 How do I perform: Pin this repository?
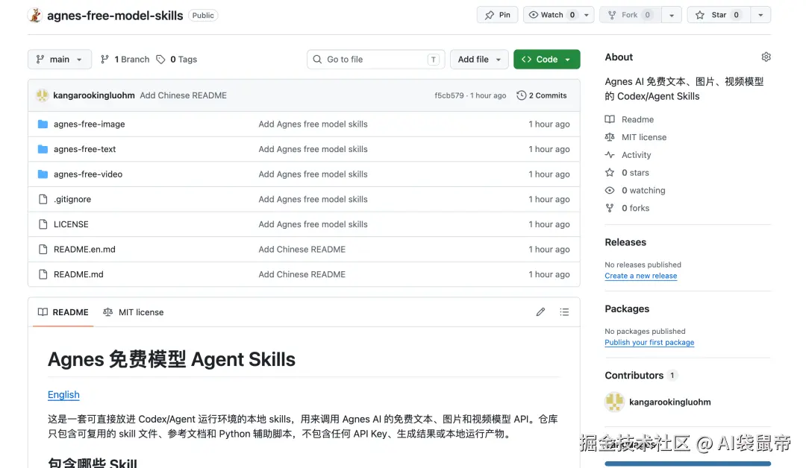coord(498,15)
